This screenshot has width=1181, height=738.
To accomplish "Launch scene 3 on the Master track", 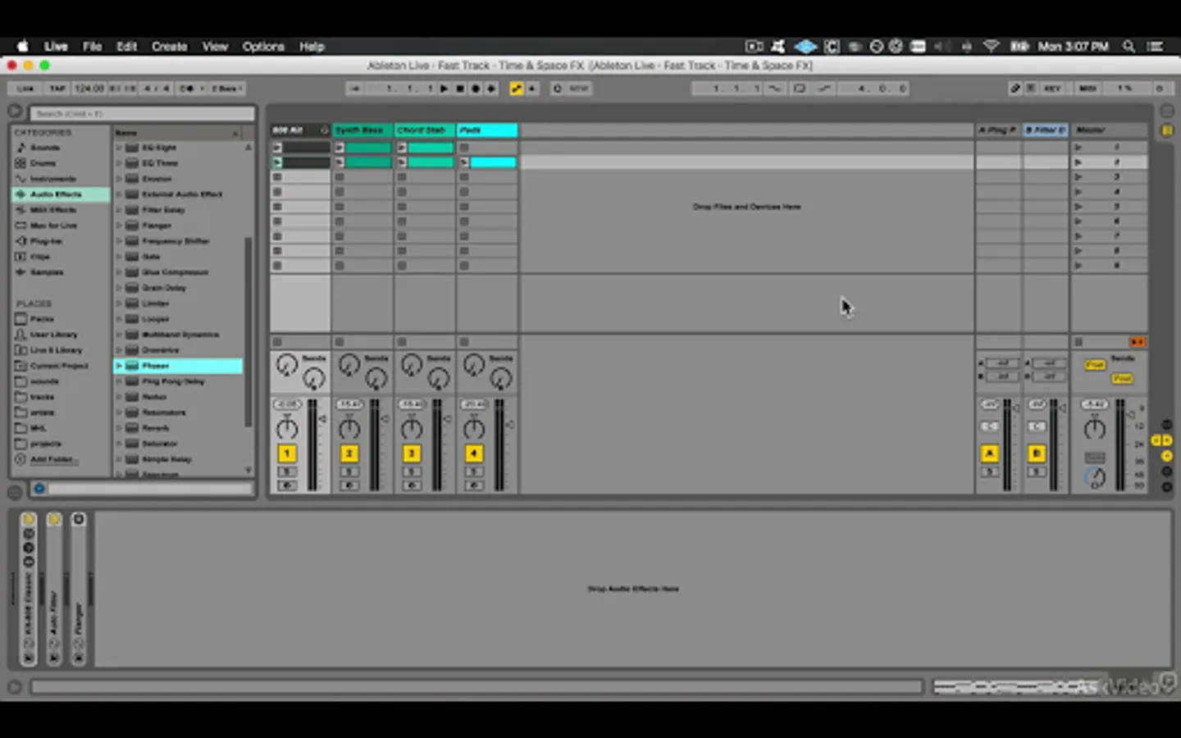I will (x=1078, y=177).
